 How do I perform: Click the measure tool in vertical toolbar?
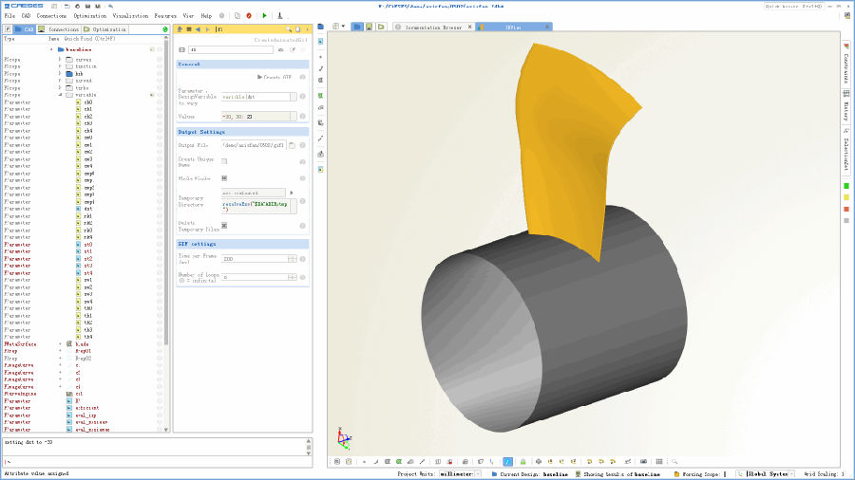(321, 138)
